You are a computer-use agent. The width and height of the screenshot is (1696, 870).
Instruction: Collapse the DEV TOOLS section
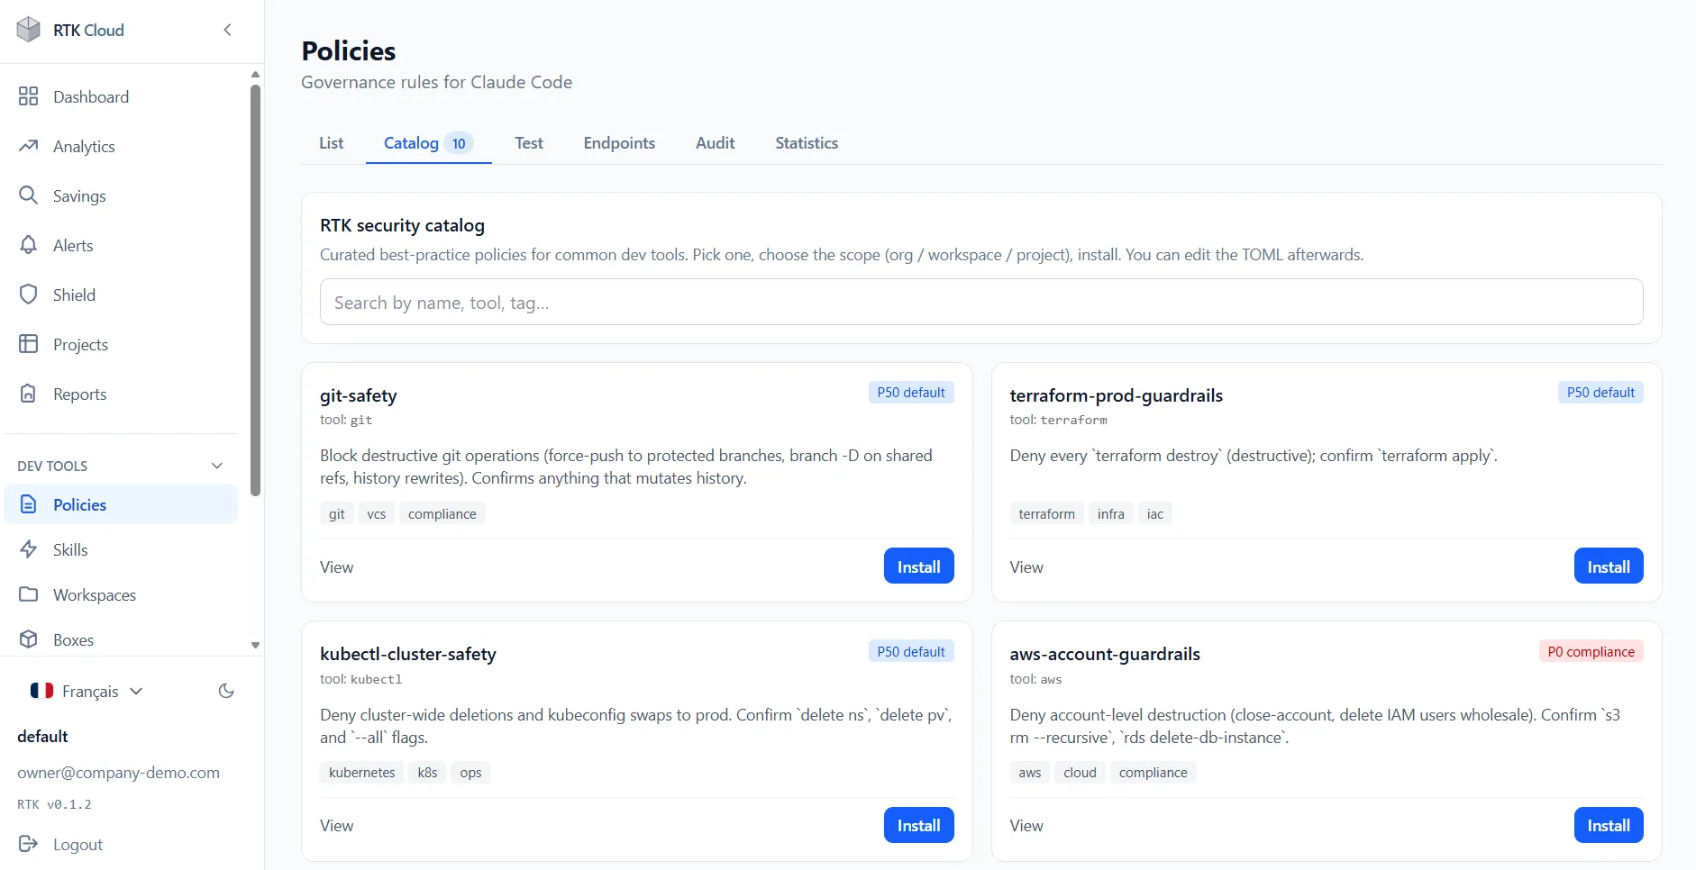[217, 466]
